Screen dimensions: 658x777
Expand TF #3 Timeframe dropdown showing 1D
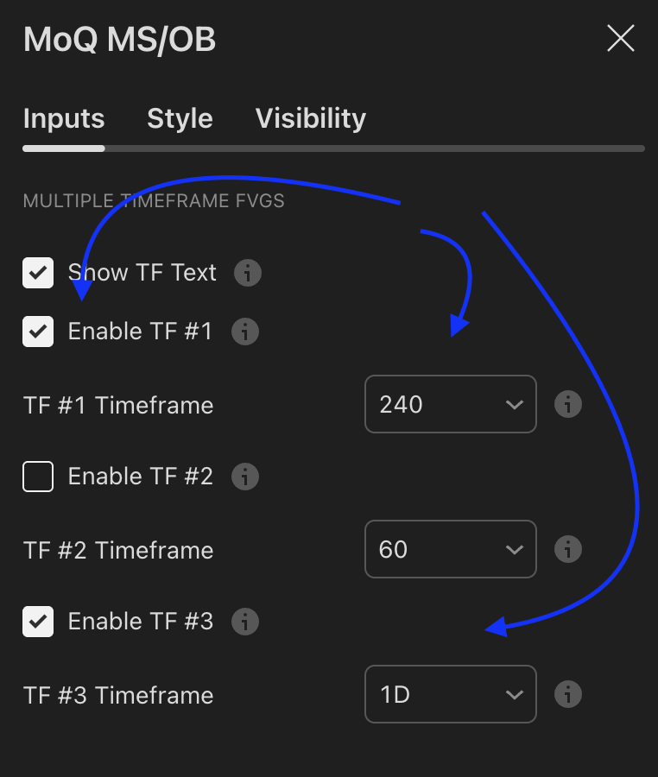[450, 694]
